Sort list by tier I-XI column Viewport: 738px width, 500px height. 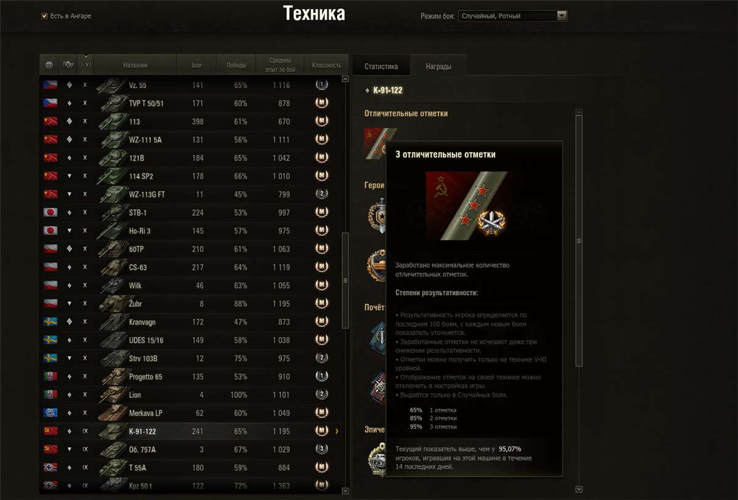point(85,65)
